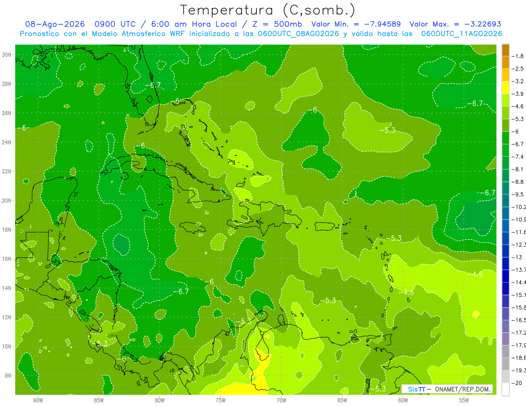Viewport: 526px width, 406px height.
Task: Click the purple swatch between -17.2 and -17.9
Action: click(x=505, y=339)
